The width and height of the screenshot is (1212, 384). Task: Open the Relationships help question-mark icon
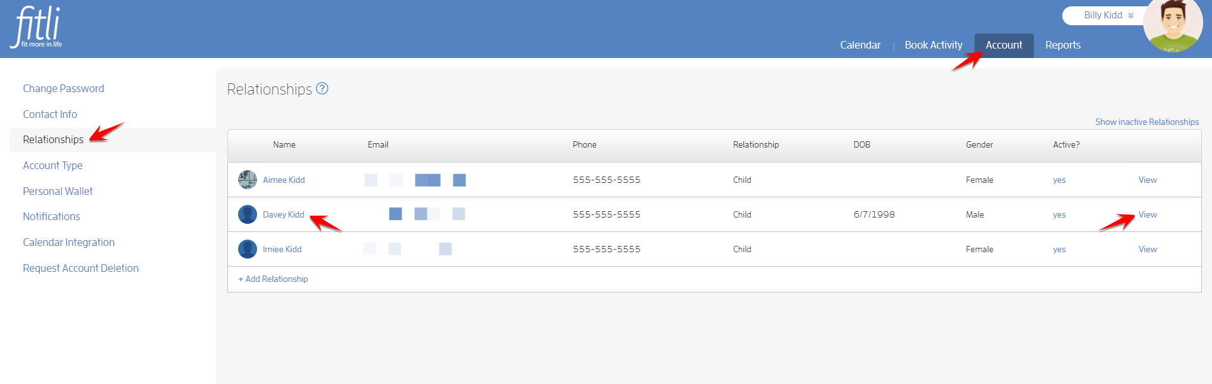click(x=322, y=88)
